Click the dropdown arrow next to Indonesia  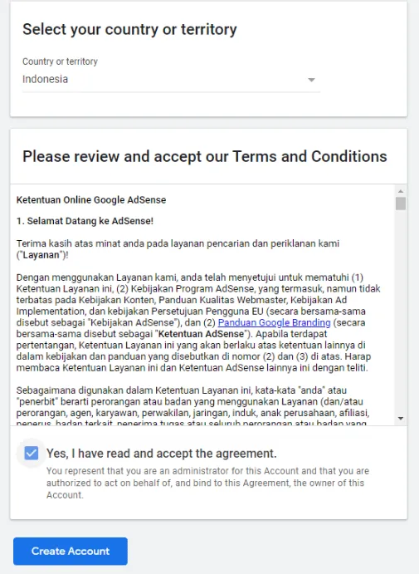[x=311, y=80]
